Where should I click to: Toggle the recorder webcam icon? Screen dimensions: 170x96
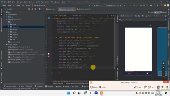click(158, 87)
